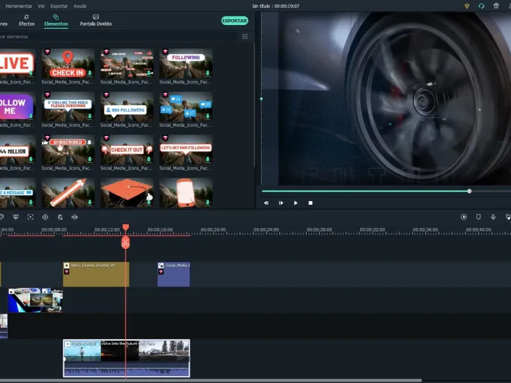Select the FOLLOWING element thumbnail
The width and height of the screenshot is (511, 383).
[x=186, y=63]
